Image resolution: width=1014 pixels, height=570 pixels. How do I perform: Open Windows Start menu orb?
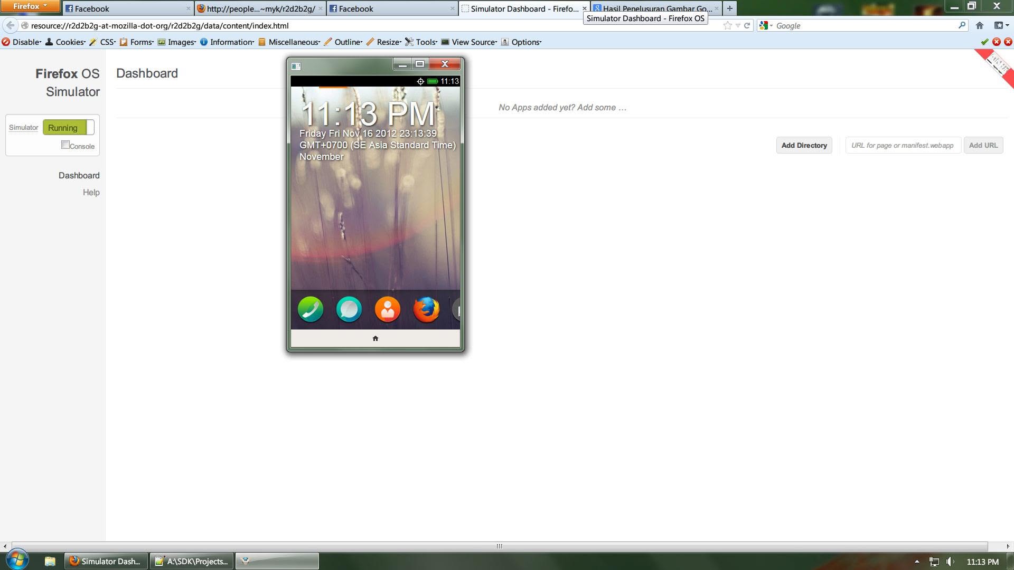[17, 560]
